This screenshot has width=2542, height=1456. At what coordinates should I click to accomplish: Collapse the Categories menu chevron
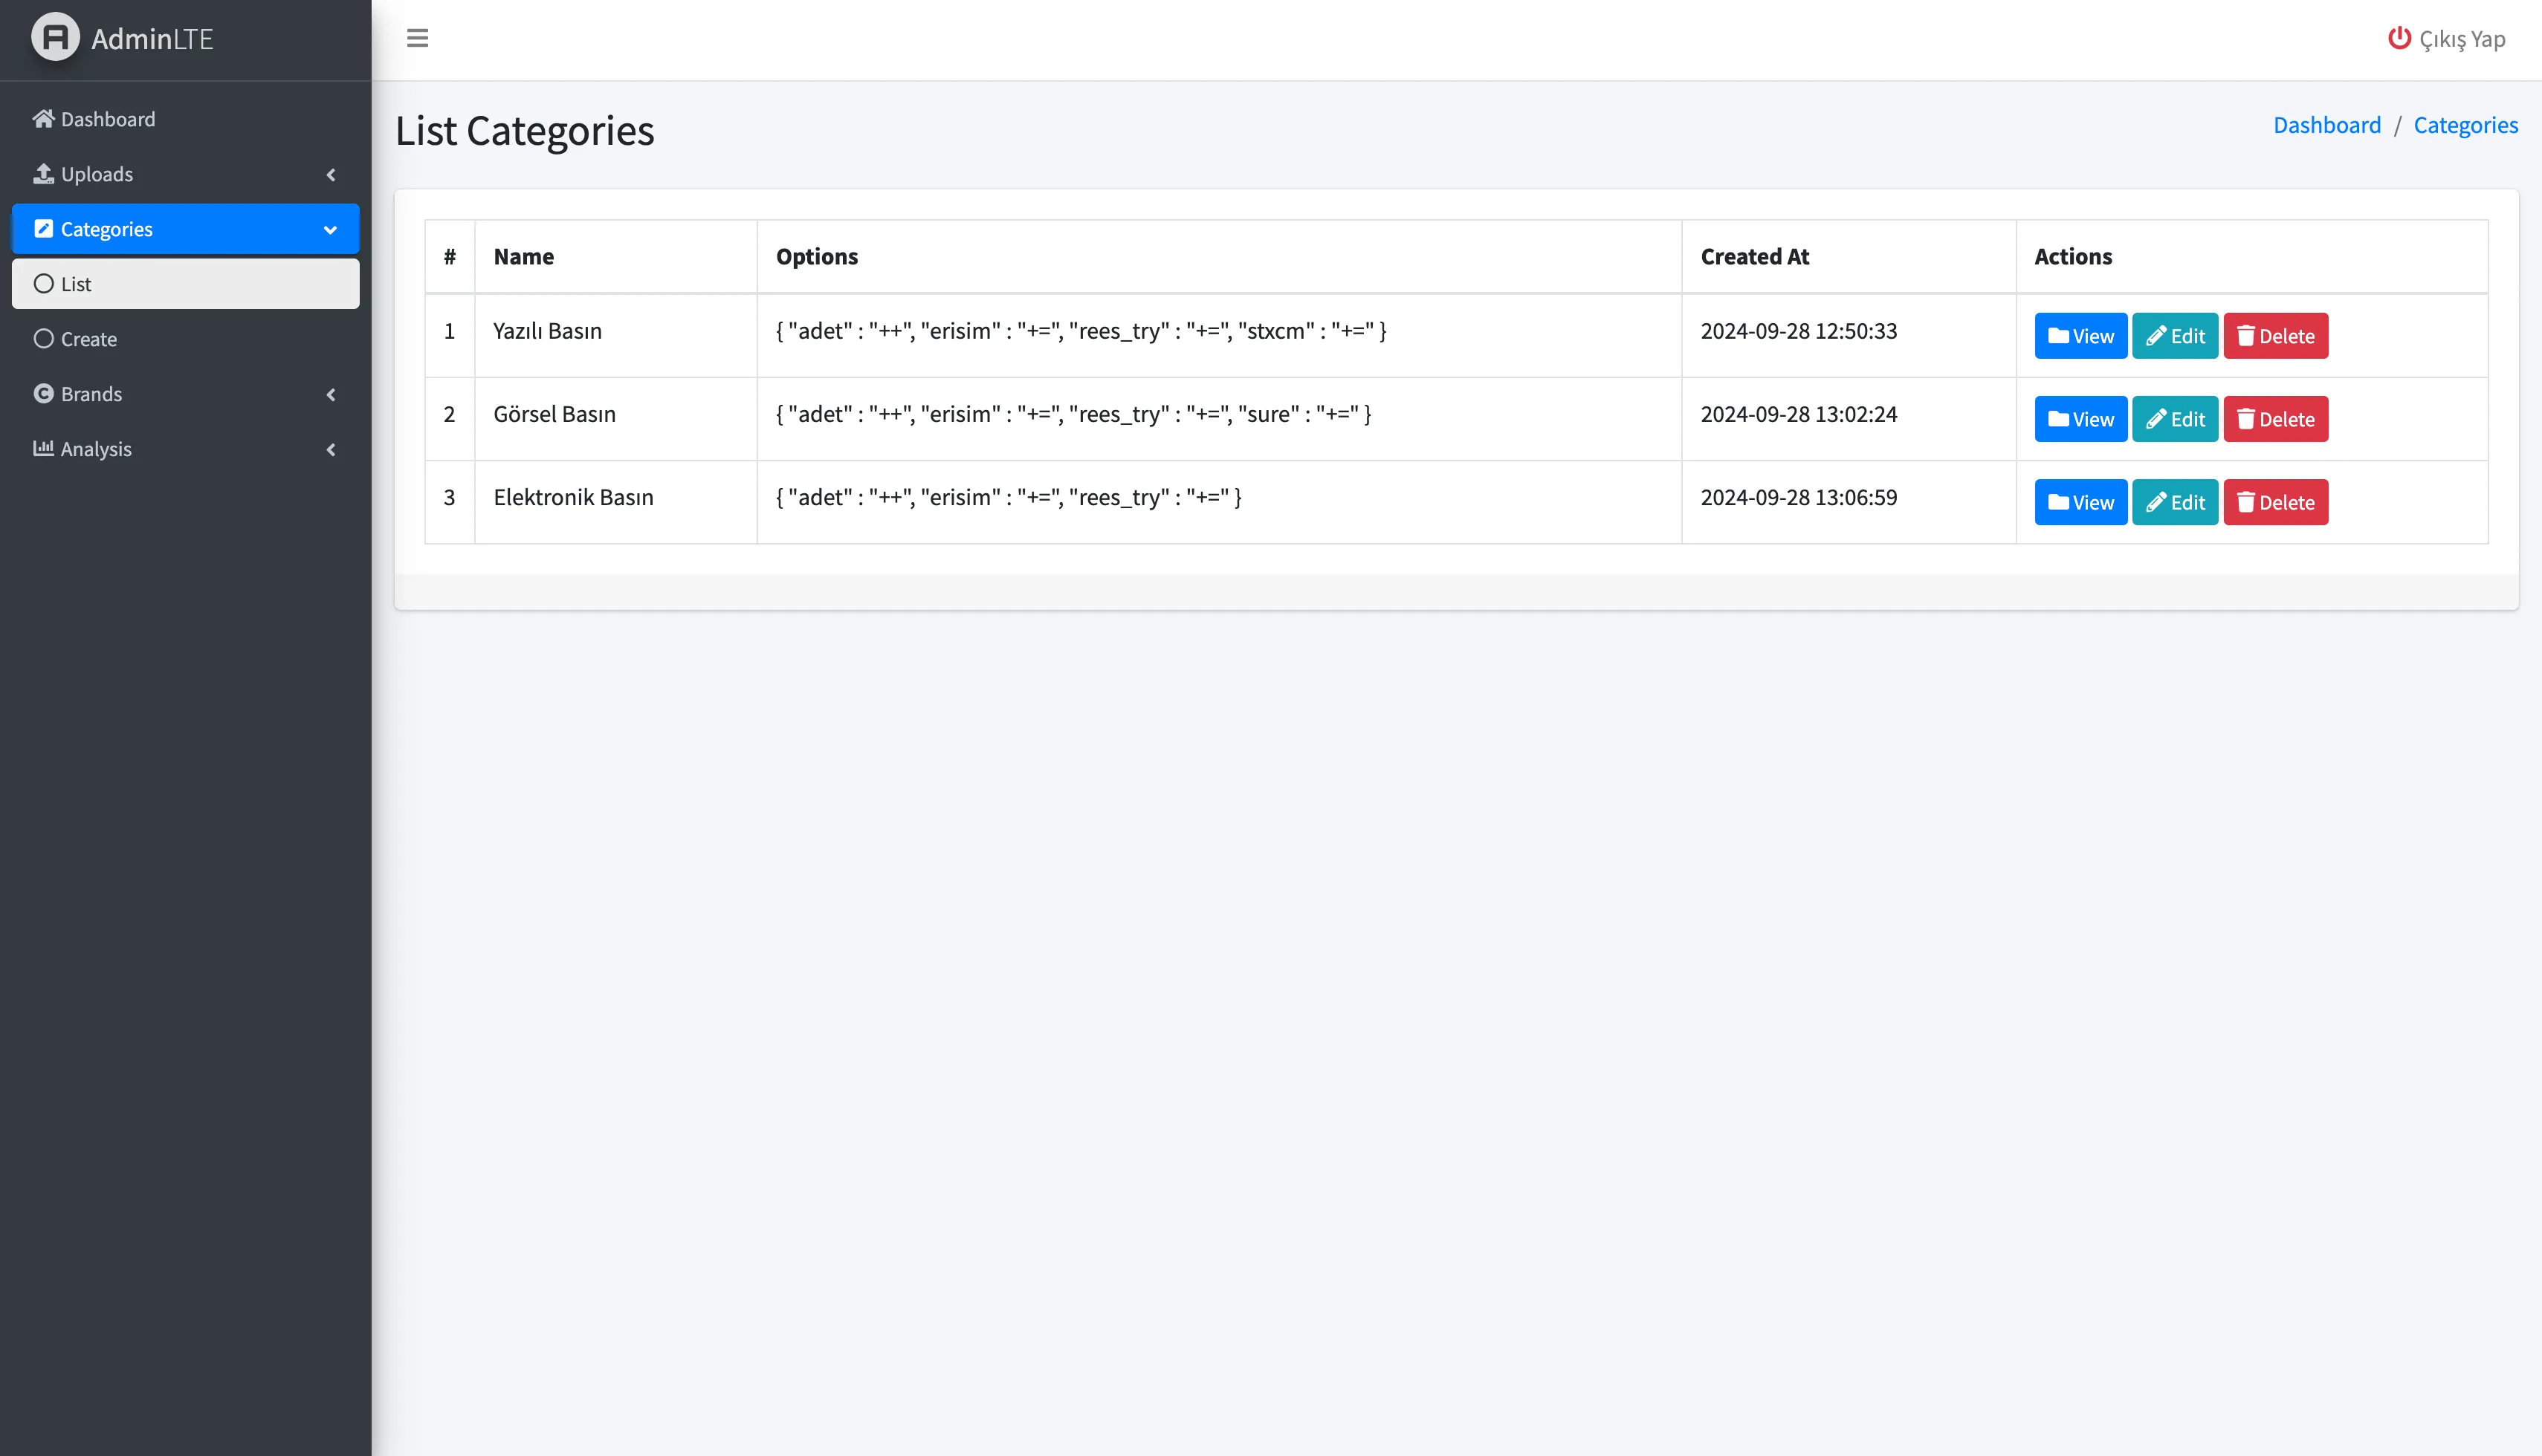click(330, 230)
